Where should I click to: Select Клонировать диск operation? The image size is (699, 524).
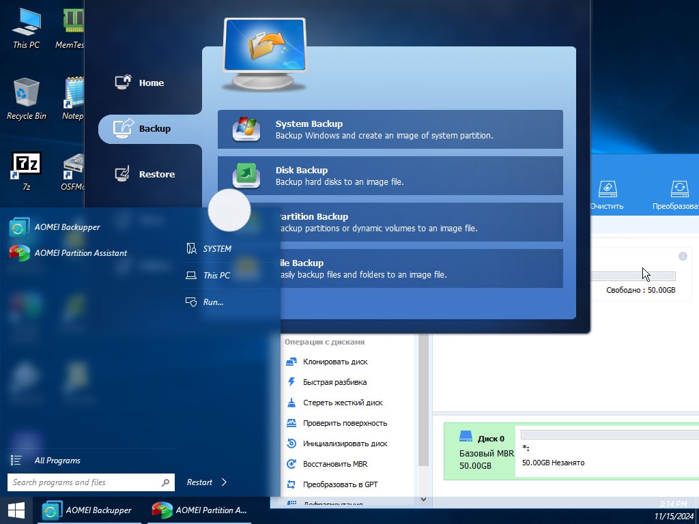335,362
